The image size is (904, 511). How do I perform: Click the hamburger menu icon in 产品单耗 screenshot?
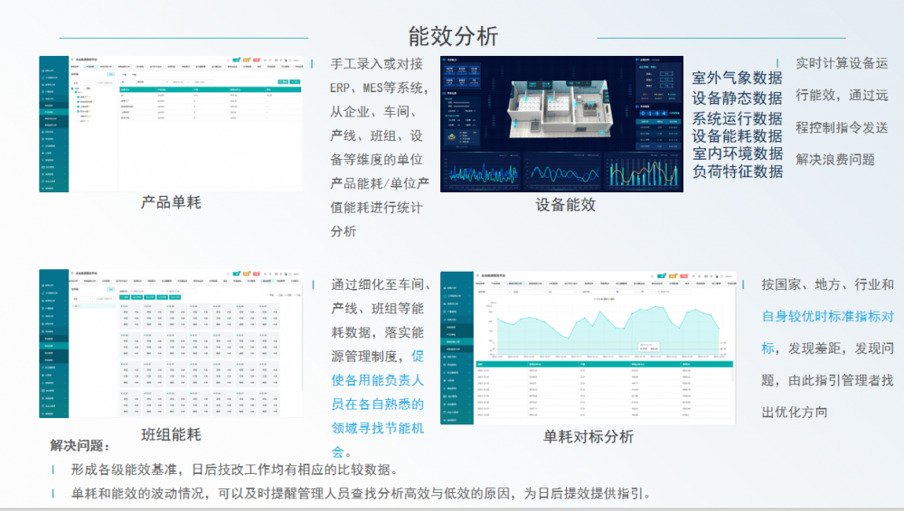coord(72,60)
